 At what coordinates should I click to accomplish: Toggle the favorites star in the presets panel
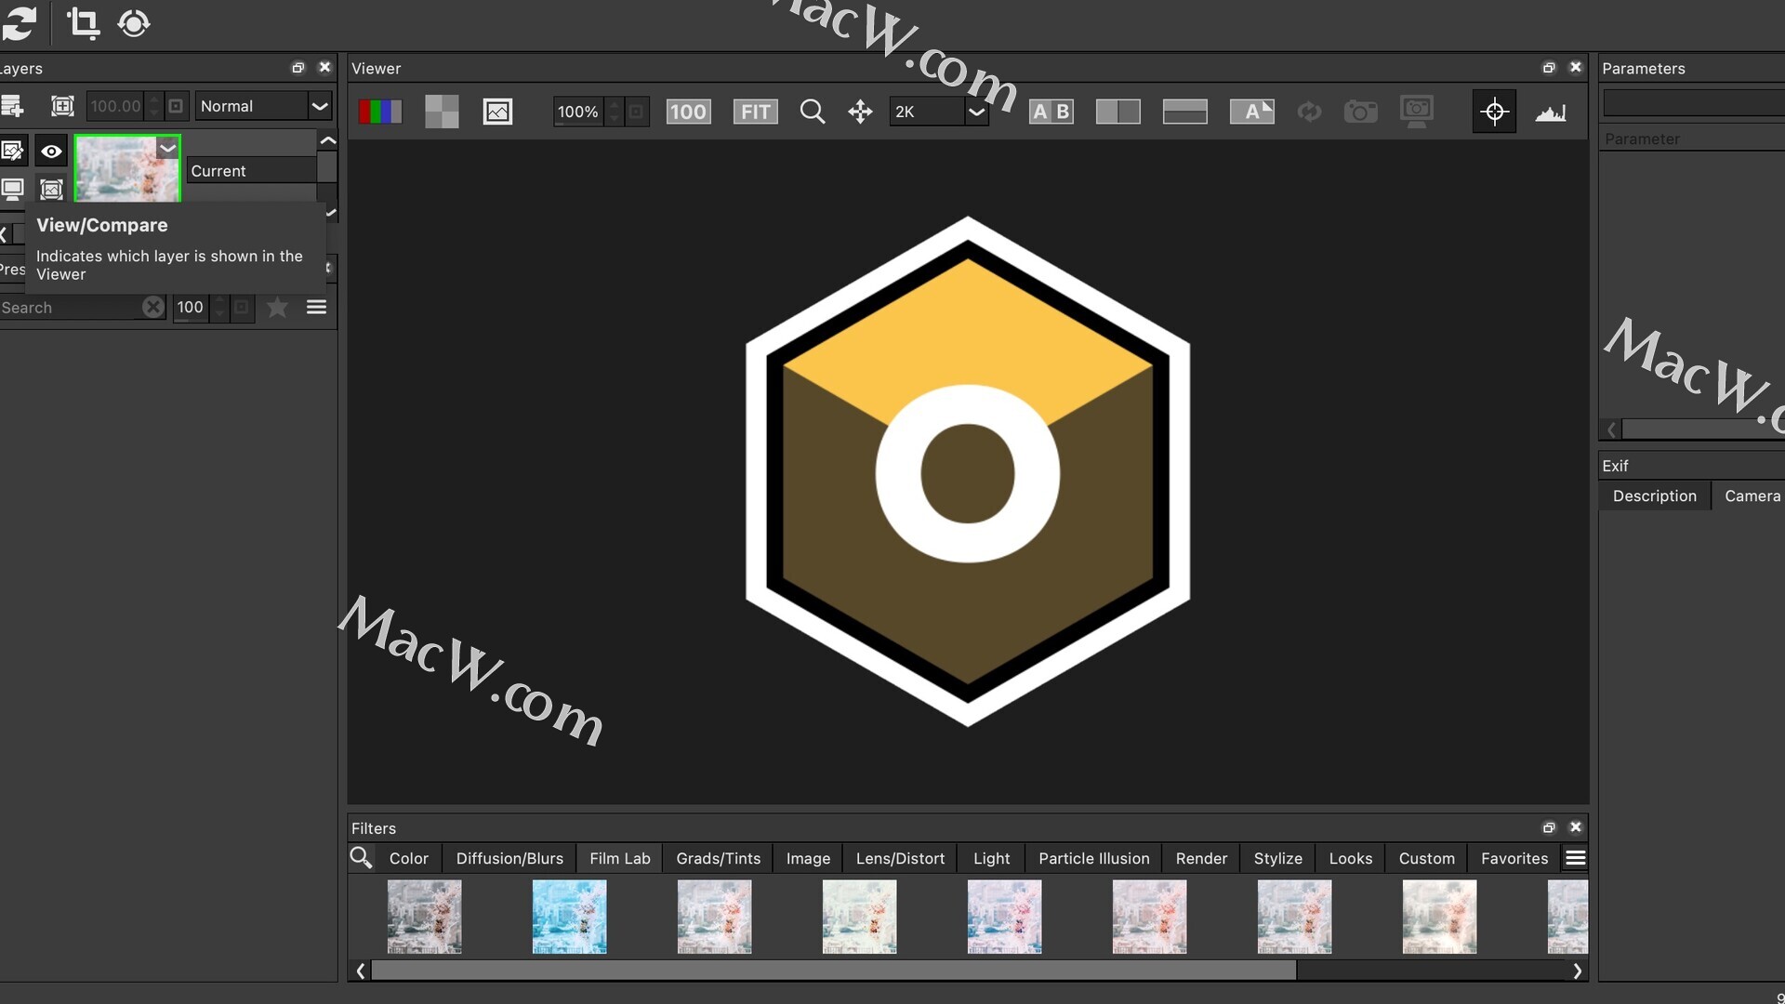[277, 308]
